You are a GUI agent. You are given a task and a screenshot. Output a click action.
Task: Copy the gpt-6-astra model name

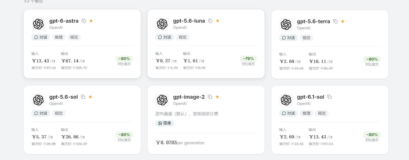(x=84, y=21)
